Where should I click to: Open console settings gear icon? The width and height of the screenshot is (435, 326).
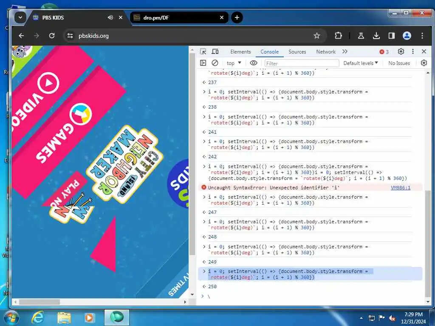point(424,63)
